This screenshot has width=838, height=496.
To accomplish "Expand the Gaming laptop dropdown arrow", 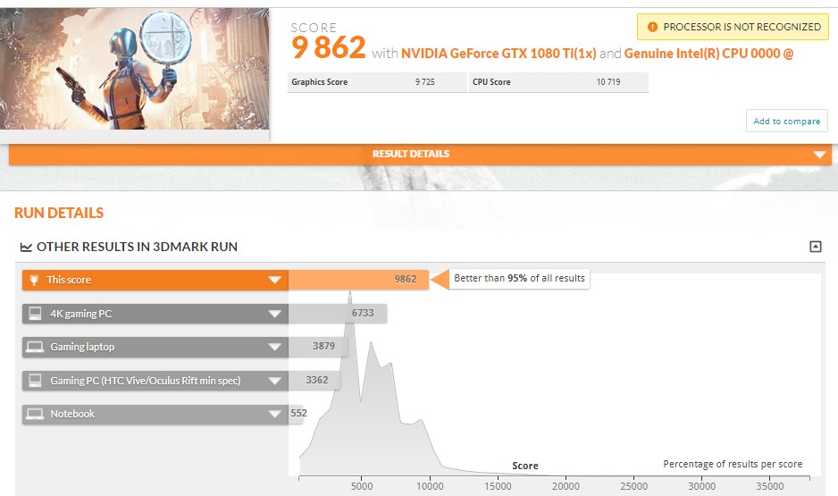I will click(274, 347).
